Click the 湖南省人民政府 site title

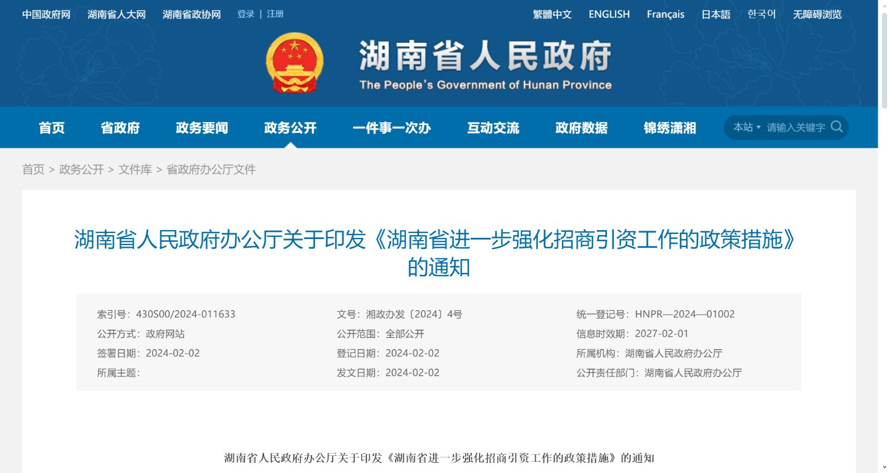pyautogui.click(x=485, y=56)
